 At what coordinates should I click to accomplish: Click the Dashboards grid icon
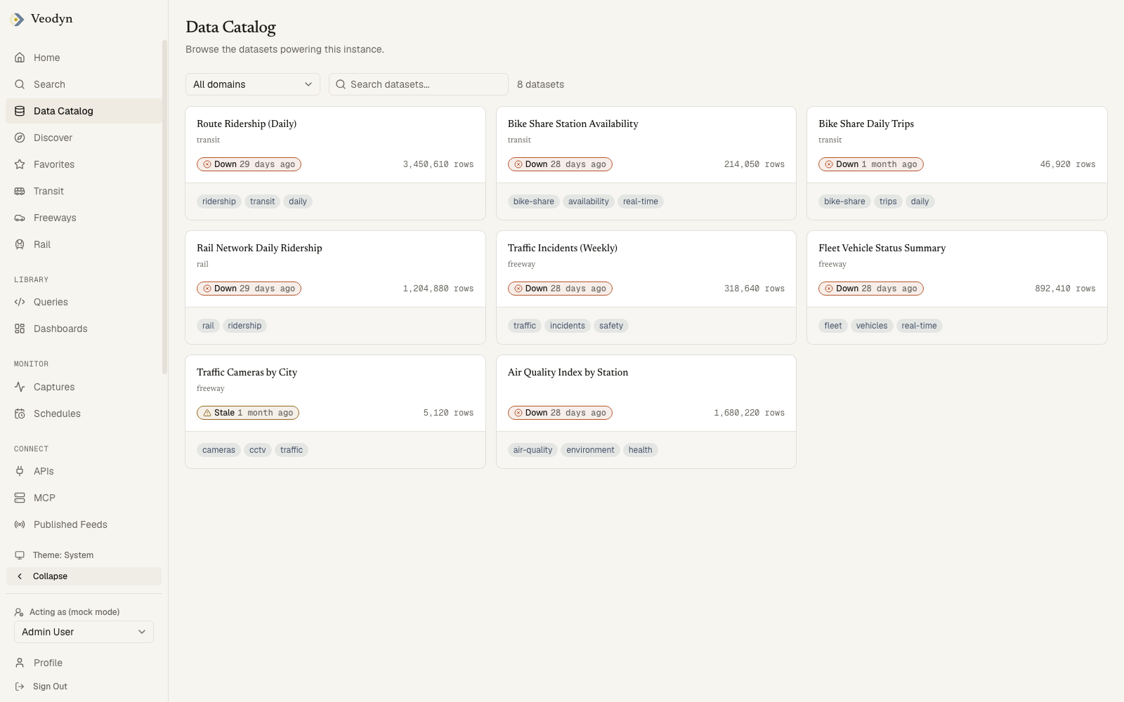(x=20, y=329)
